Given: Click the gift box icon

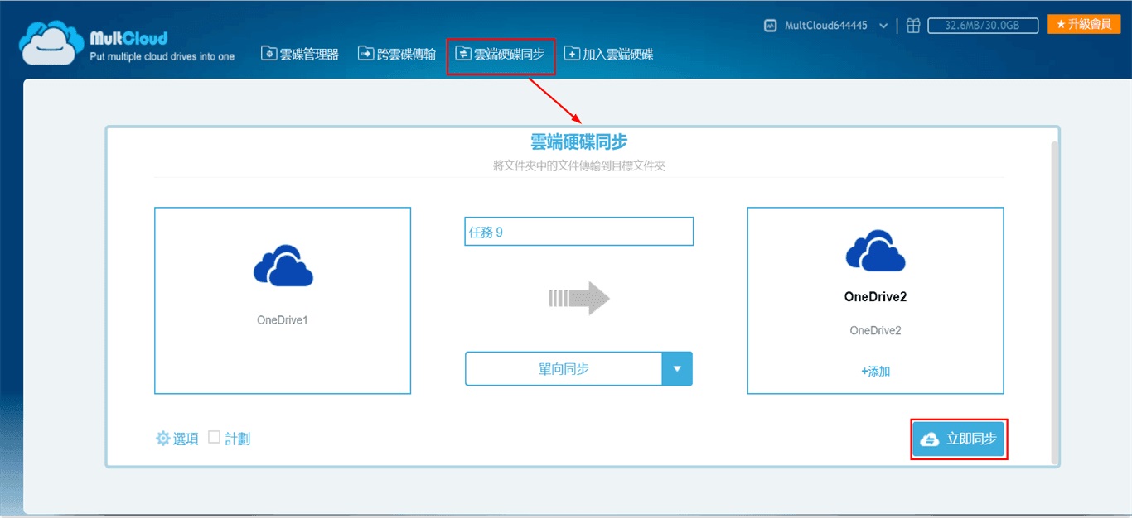Looking at the screenshot, I should [x=913, y=26].
